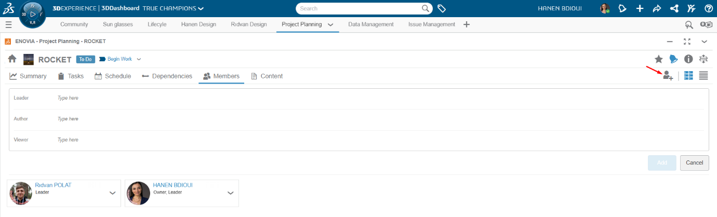Open Rıdvan POLAT name link

(53, 185)
